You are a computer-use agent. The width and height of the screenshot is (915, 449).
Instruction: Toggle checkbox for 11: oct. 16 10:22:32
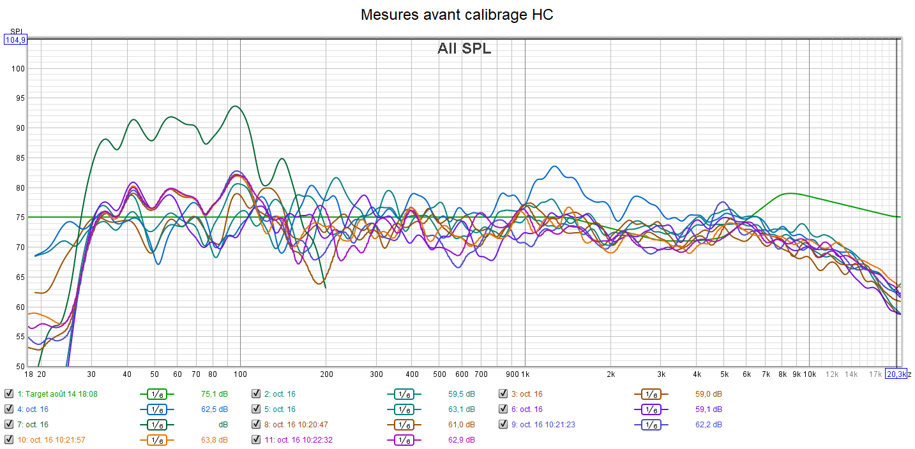(256, 439)
